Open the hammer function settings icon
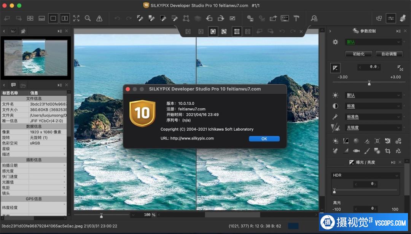The width and height of the screenshot is (411, 234). coord(296,18)
